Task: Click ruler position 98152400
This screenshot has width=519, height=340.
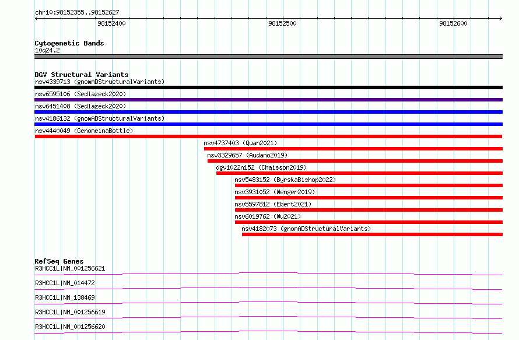Action: pos(111,23)
